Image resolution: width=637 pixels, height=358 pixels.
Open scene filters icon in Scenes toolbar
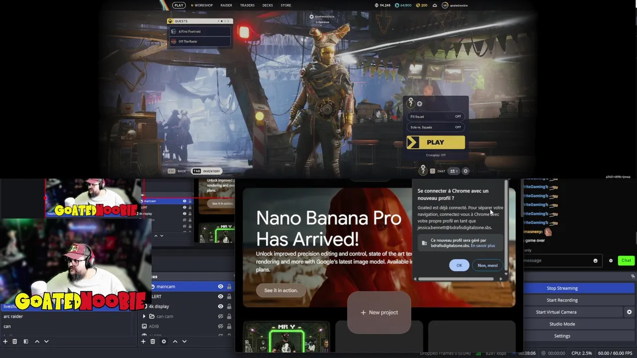[x=25, y=342]
